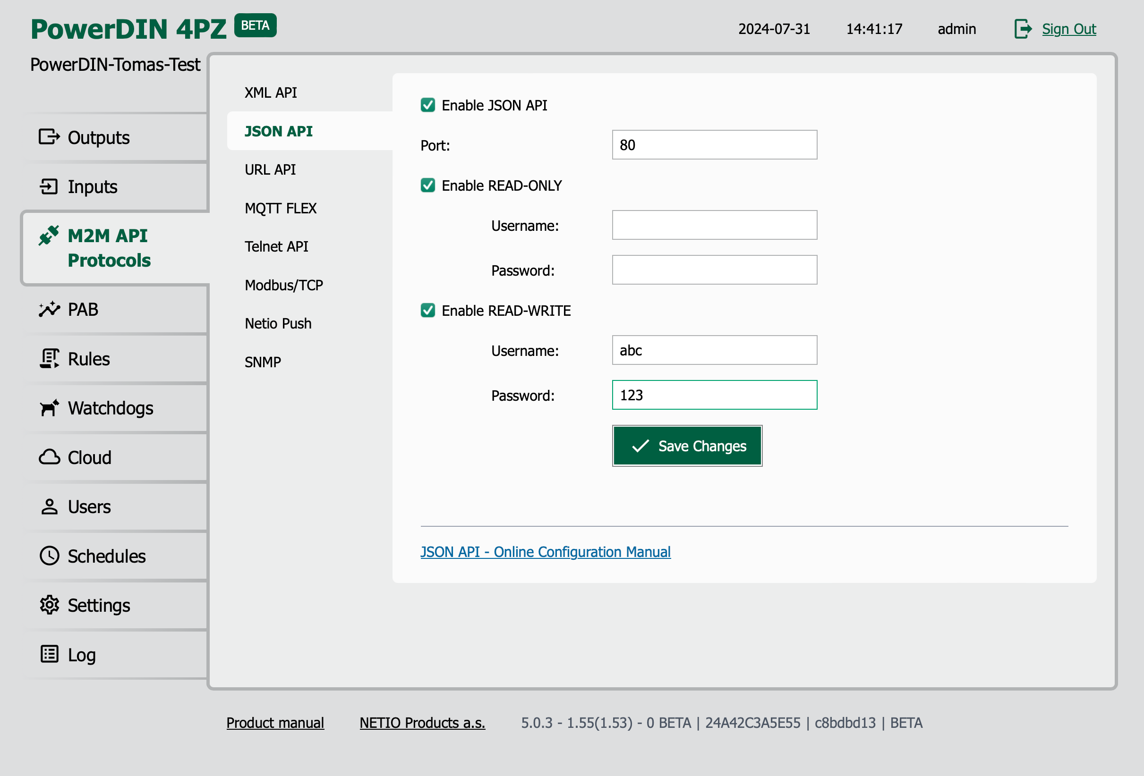Screen dimensions: 1144x776
Task: Click the Outputs icon in the sidebar
Action: 49,137
